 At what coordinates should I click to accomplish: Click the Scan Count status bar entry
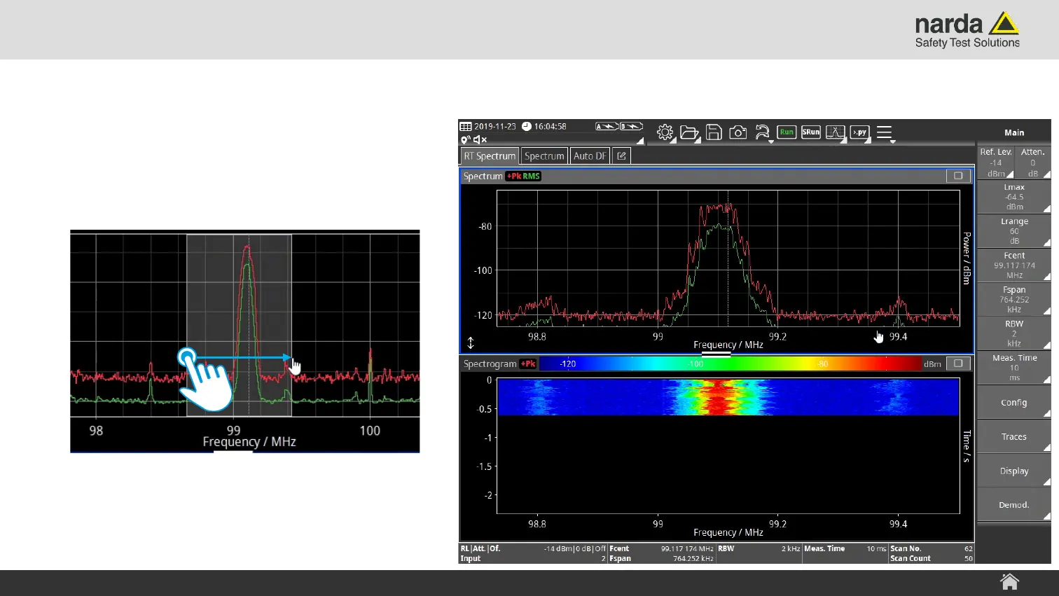932,558
